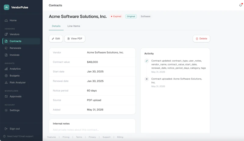Image resolution: width=244 pixels, height=141 pixels.
Task: Navigate to Invoices
Action: pos(21,55)
